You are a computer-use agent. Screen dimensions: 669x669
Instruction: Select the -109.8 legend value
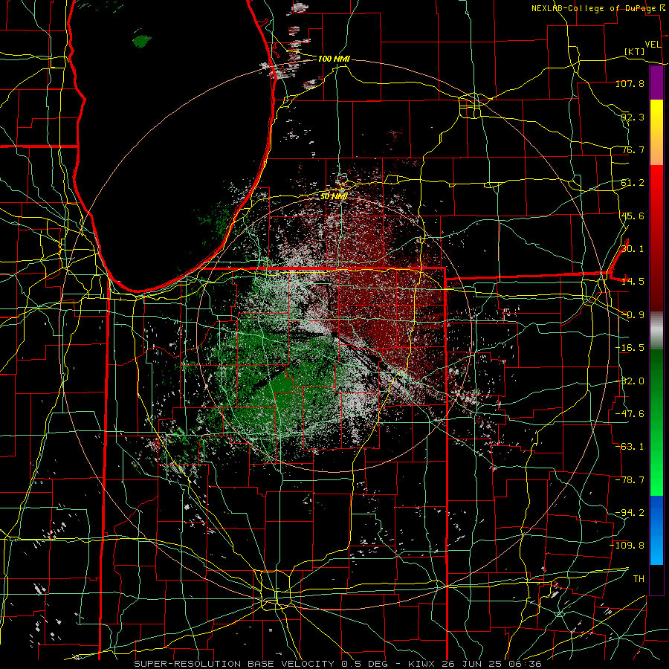(627, 546)
